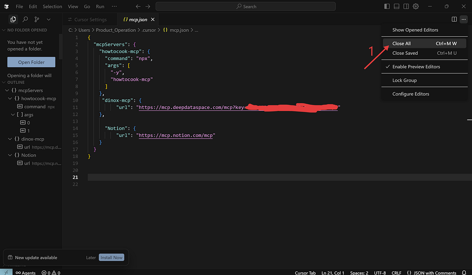Select the mcp.json tab
The width and height of the screenshot is (472, 275).
138,20
